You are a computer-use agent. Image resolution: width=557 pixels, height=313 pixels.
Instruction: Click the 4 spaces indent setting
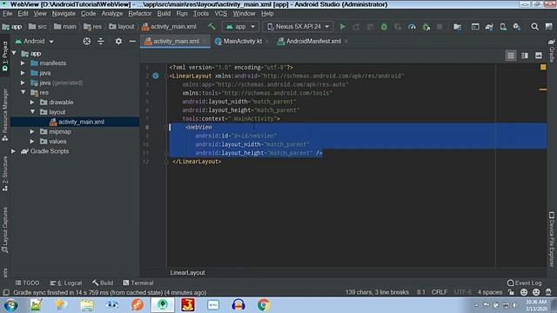coord(489,292)
